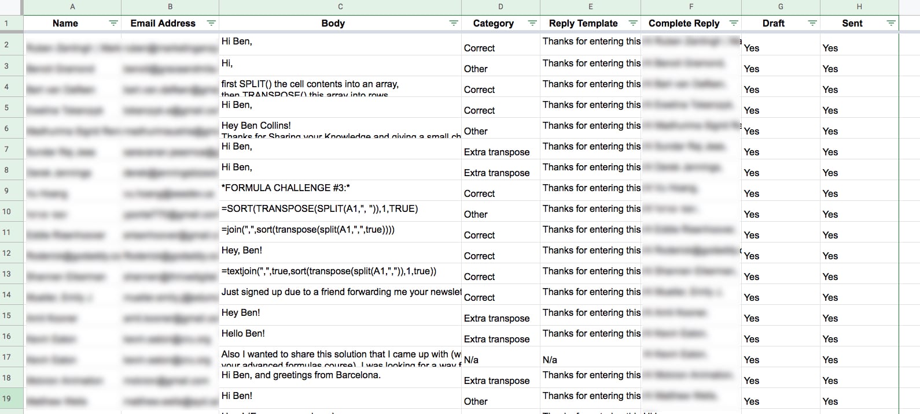Open the Email Address column filter dropdown
920x414 pixels.
pyautogui.click(x=211, y=23)
